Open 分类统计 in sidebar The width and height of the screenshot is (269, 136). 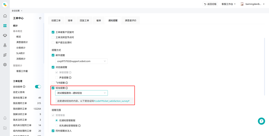coord(21,48)
